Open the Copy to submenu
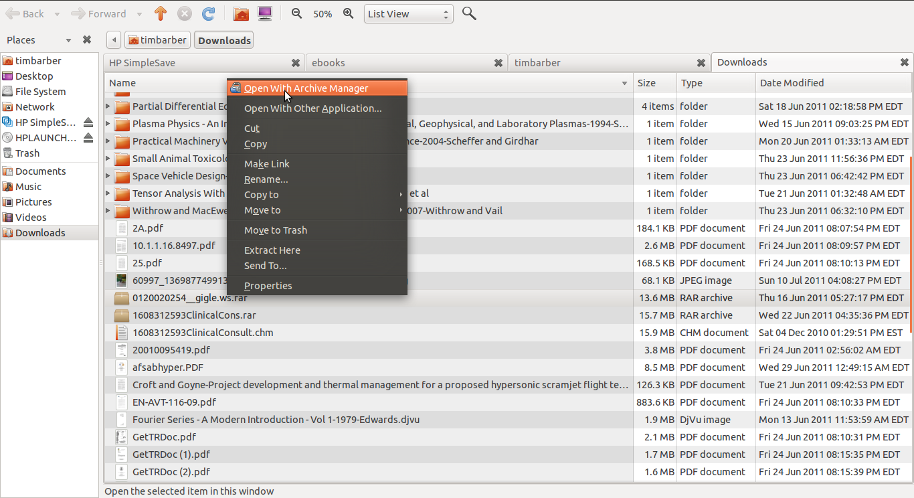Viewport: 914px width, 498px height. point(317,195)
